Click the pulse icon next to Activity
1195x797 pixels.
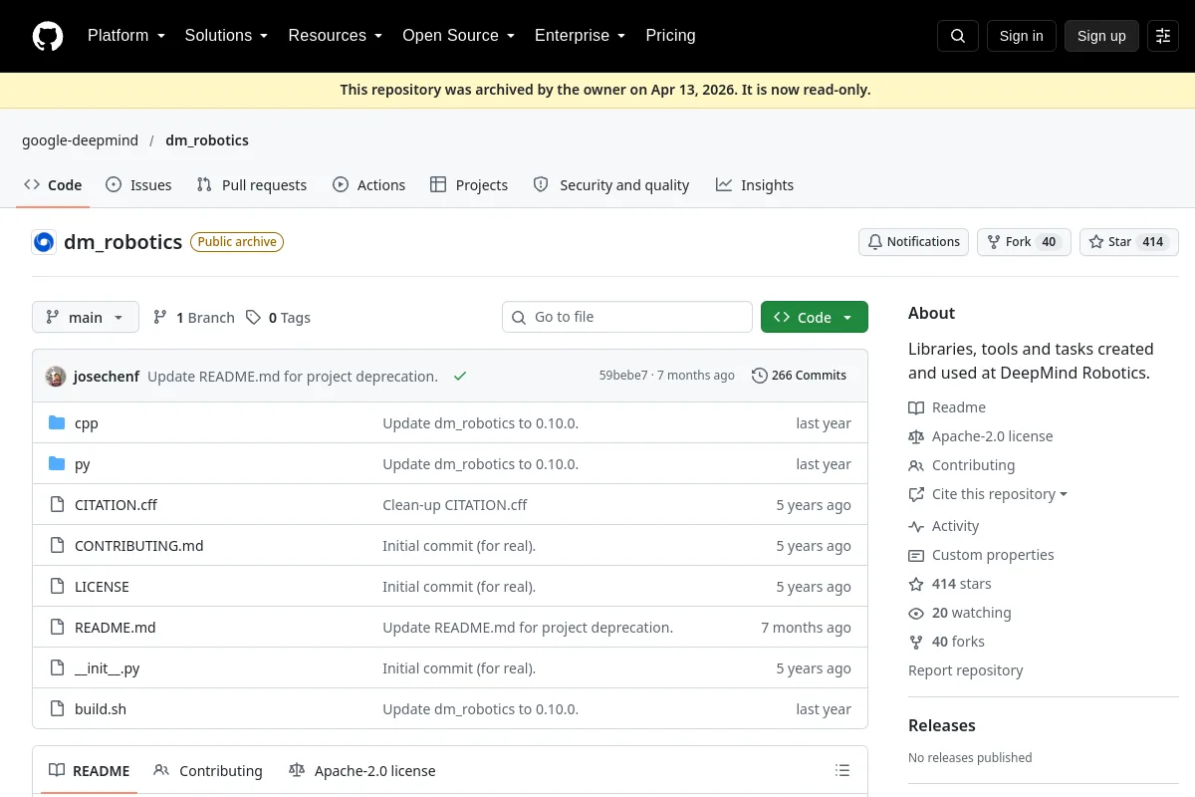coord(916,526)
